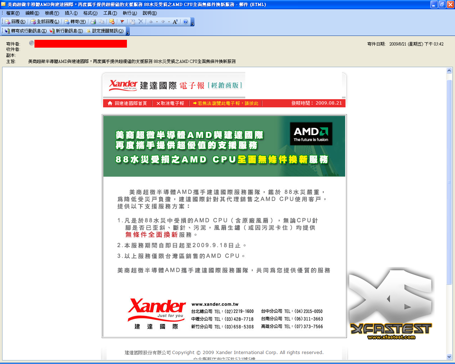Click 設定提醒簡訊 toolbar button

(105, 31)
